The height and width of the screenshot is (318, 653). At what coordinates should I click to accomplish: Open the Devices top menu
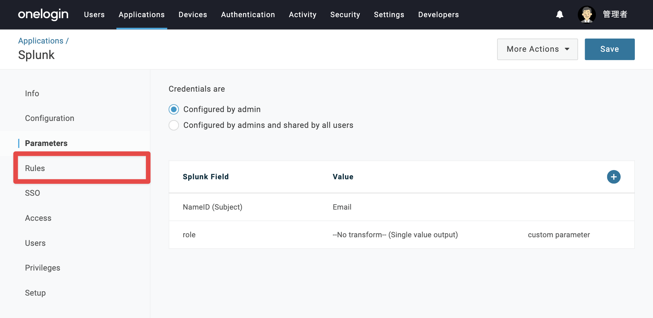pos(193,14)
